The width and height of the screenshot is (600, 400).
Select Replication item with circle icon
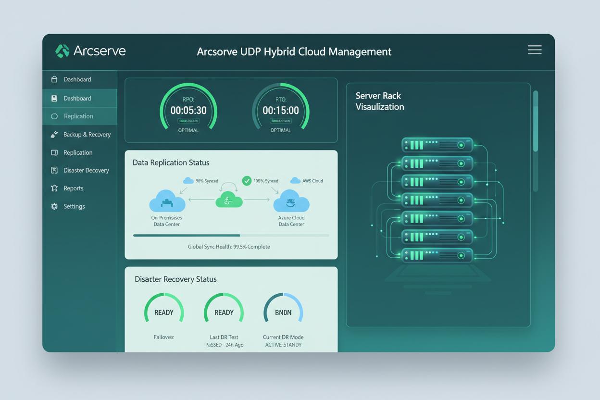[80, 116]
